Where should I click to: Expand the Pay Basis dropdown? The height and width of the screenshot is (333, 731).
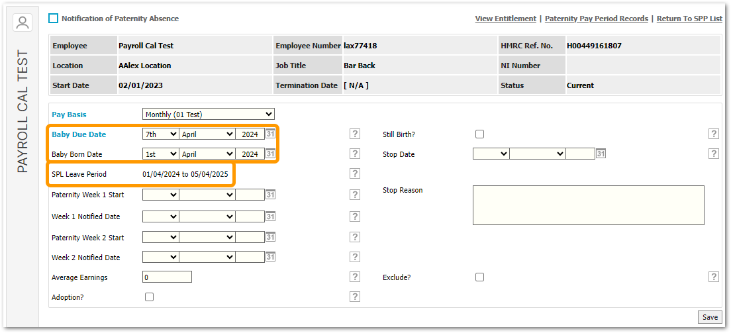pos(208,115)
